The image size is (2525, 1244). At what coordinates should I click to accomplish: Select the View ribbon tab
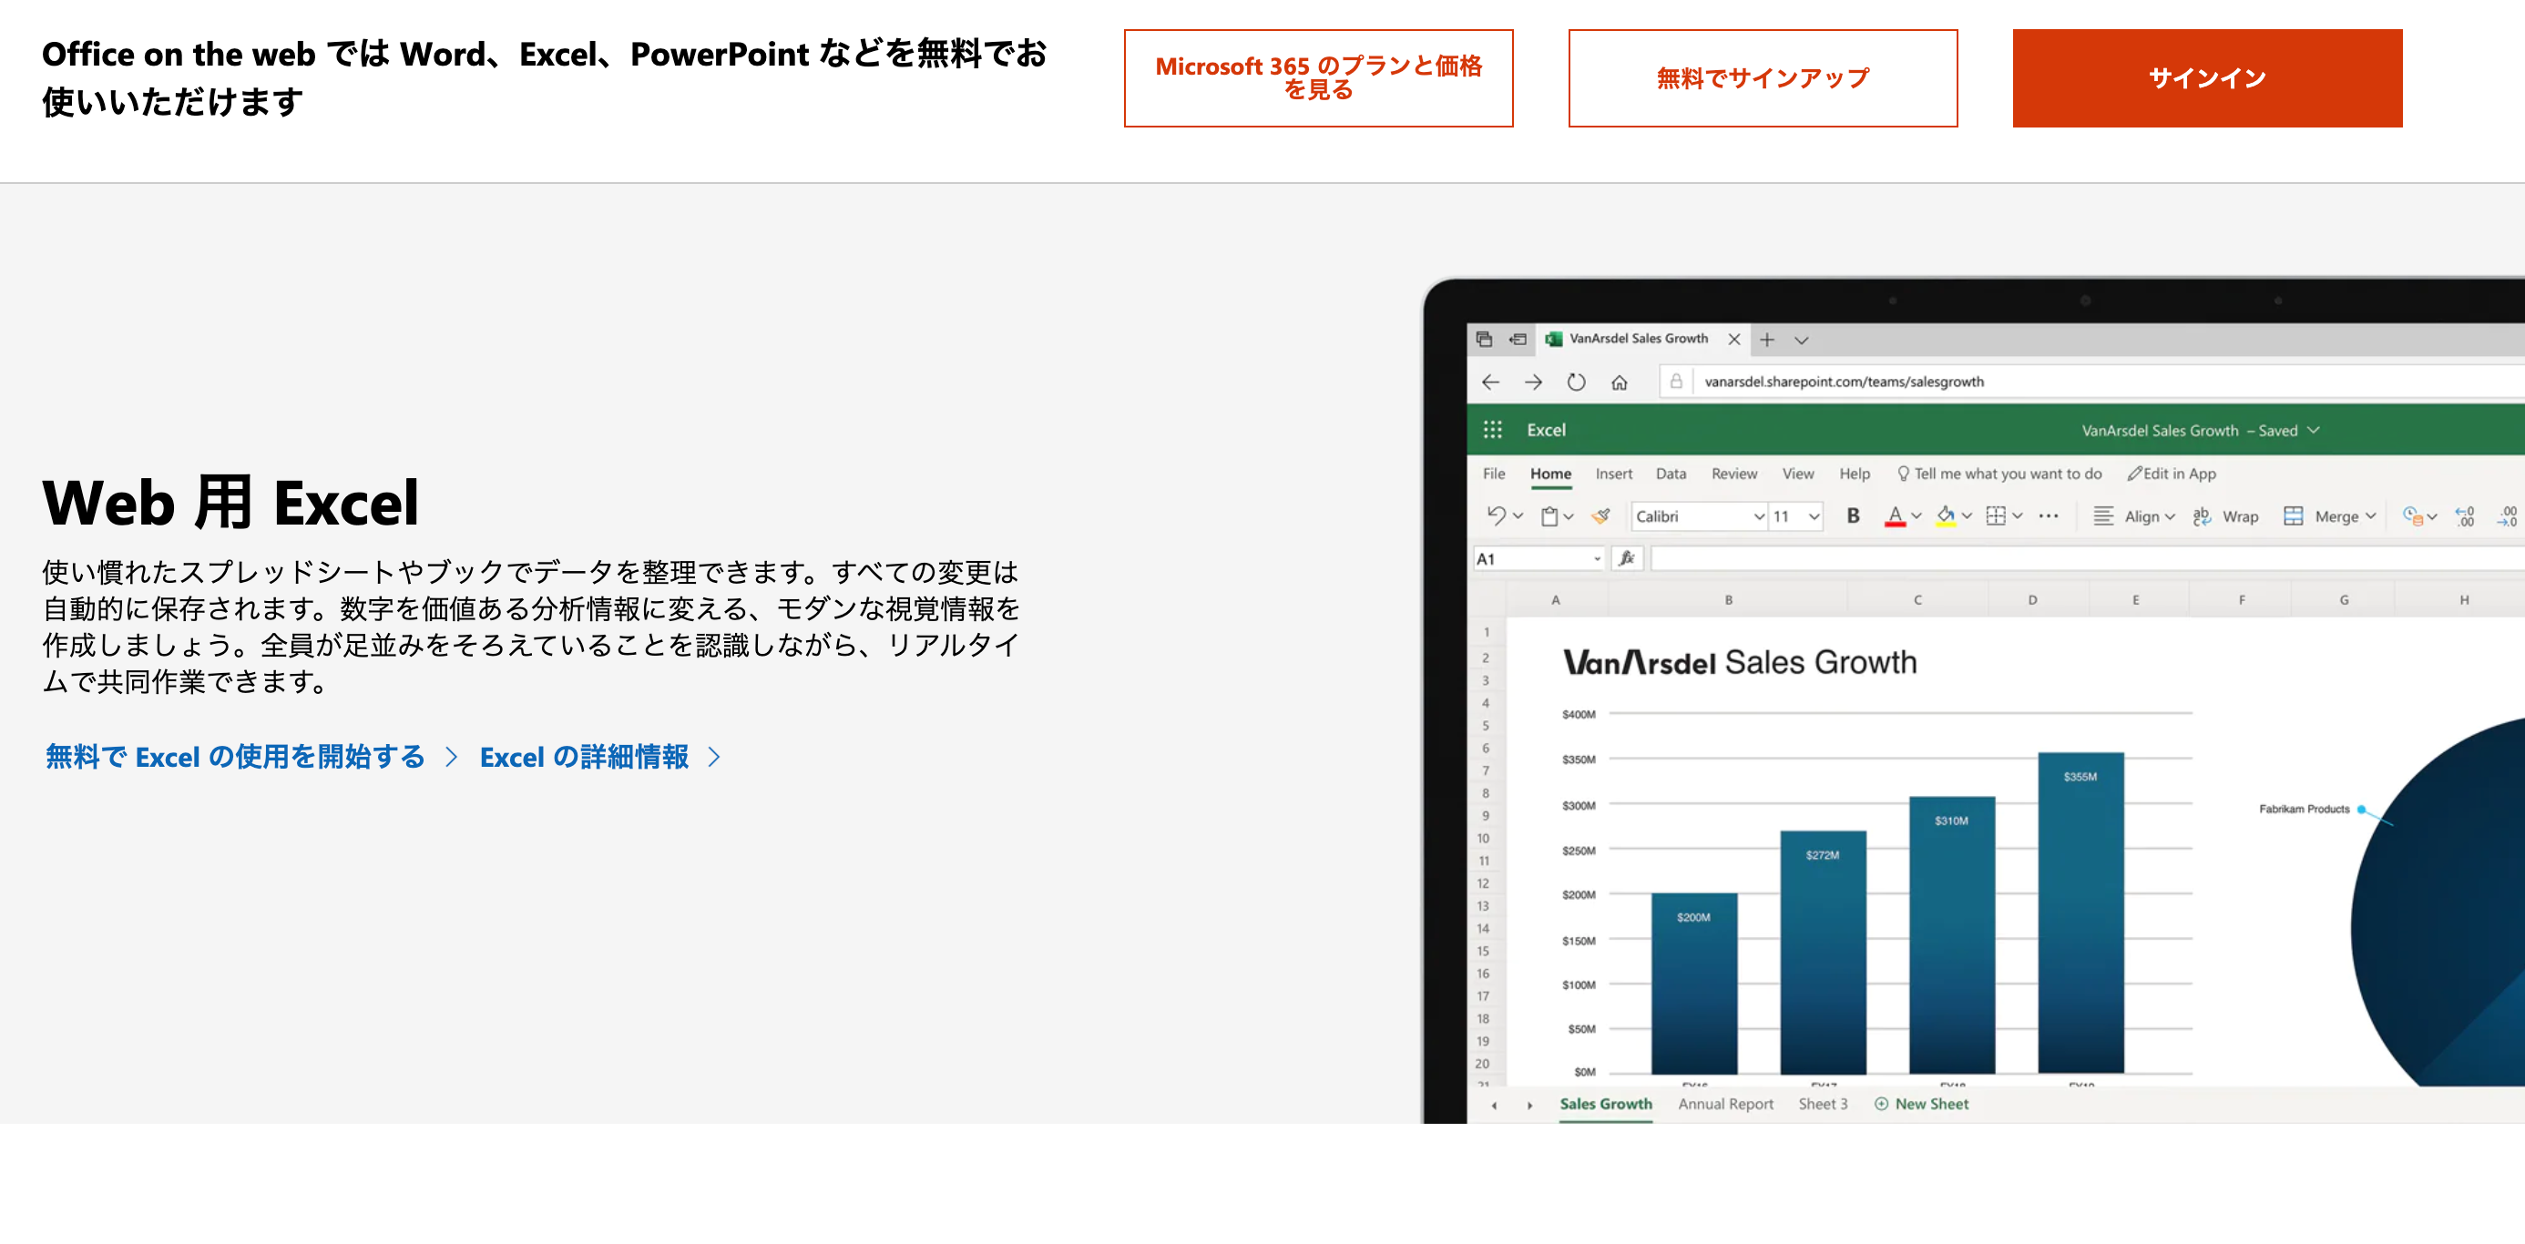click(x=1798, y=474)
